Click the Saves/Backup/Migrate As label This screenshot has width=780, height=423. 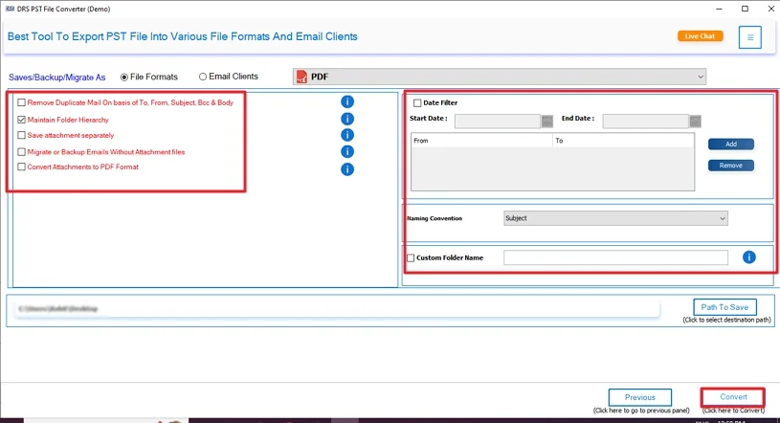57,78
